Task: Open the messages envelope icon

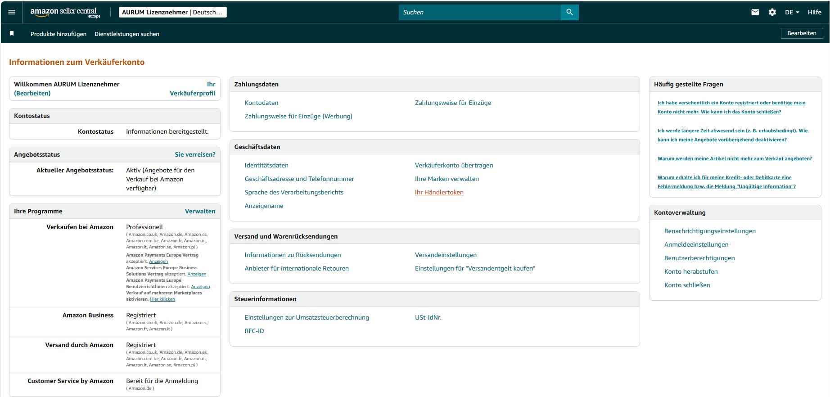Action: (755, 12)
